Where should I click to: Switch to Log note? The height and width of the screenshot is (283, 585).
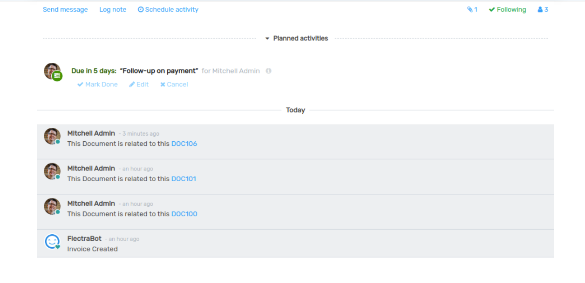(113, 10)
